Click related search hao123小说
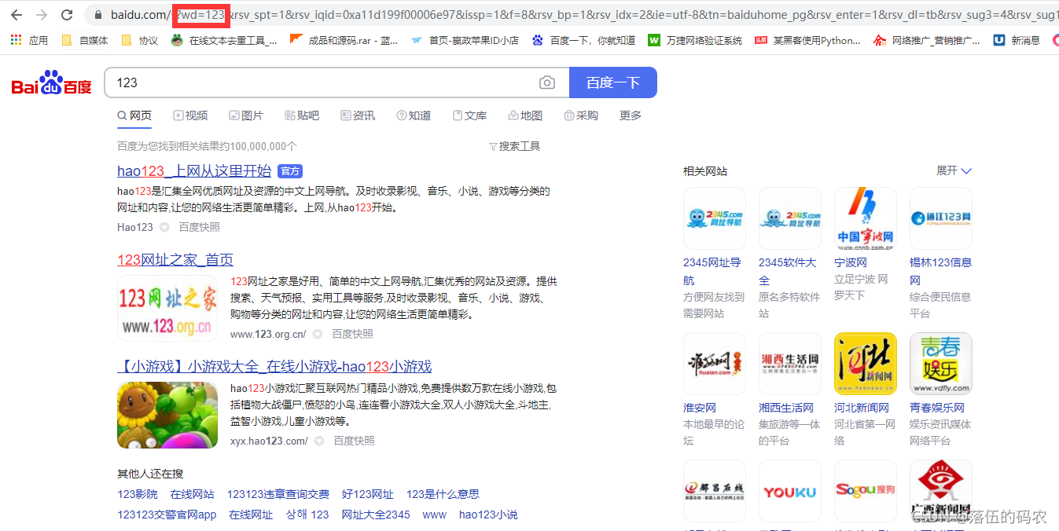Viewport: 1059px width, 531px height. point(488,515)
